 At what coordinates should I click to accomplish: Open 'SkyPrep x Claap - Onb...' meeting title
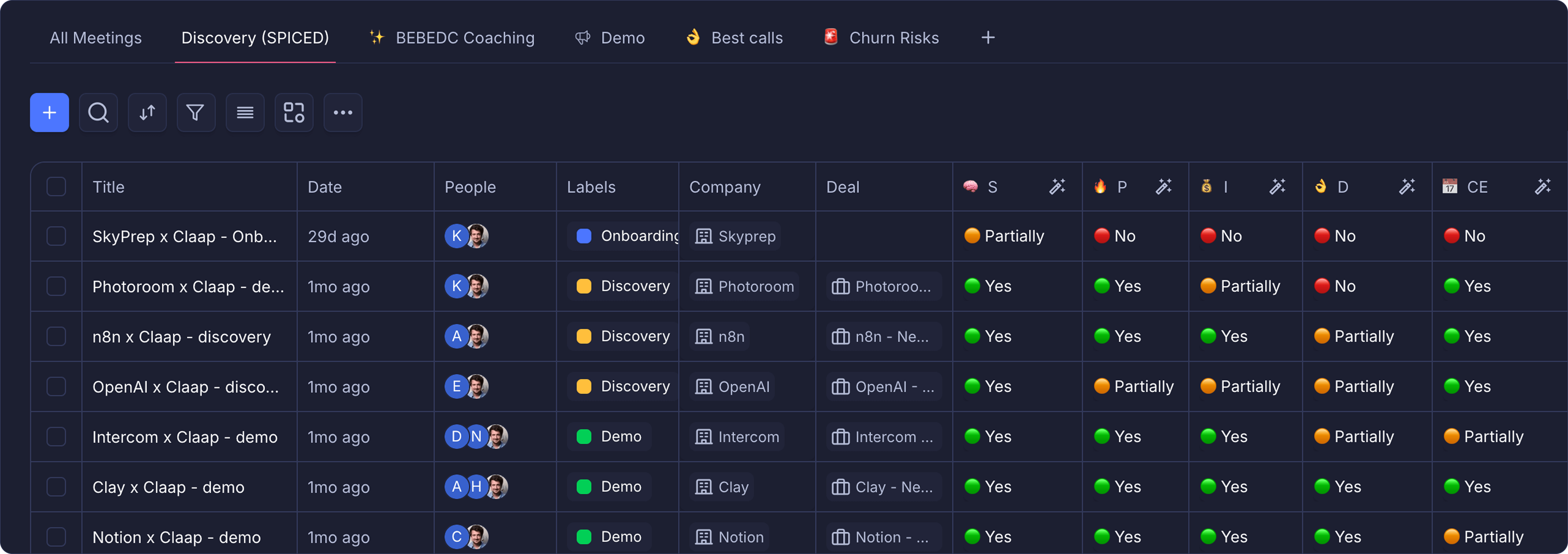[184, 236]
